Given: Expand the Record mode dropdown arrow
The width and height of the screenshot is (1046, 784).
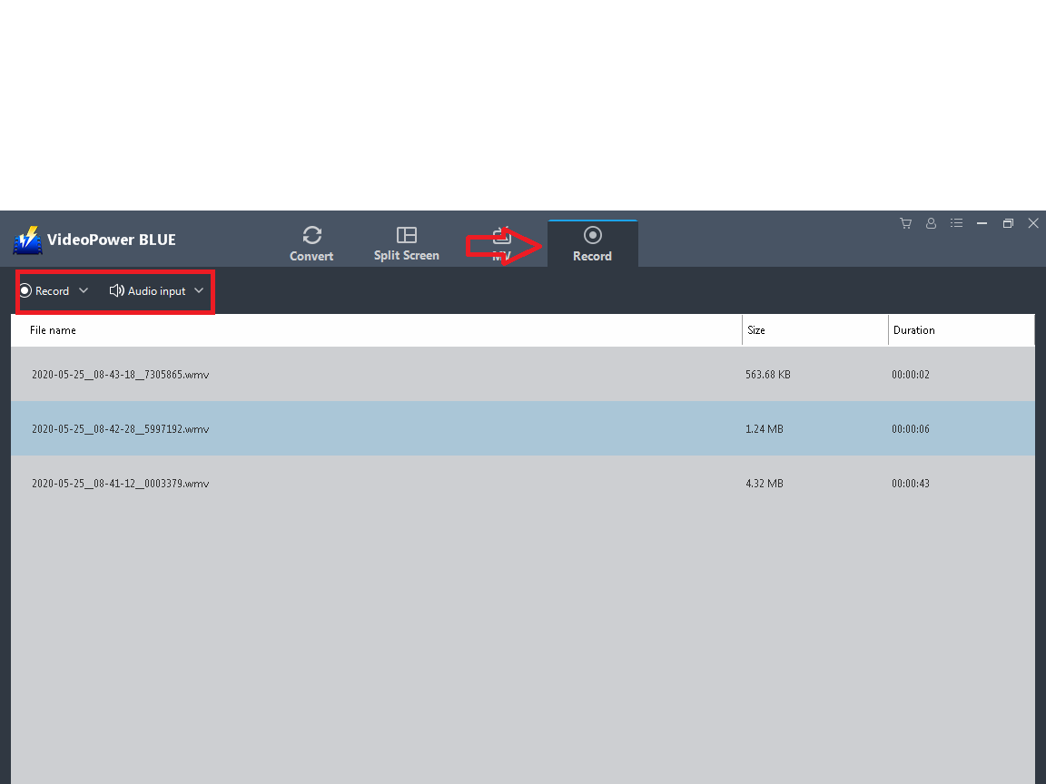Looking at the screenshot, I should point(84,290).
